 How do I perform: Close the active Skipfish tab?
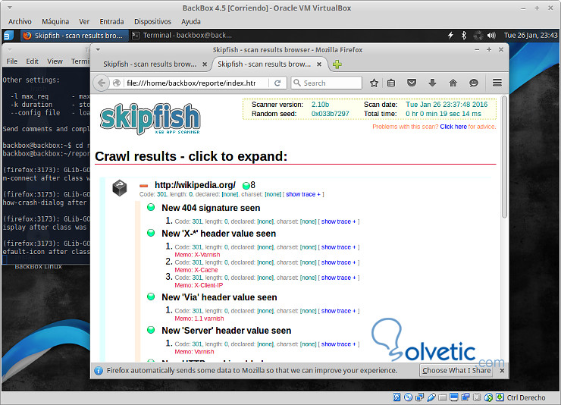pos(319,64)
